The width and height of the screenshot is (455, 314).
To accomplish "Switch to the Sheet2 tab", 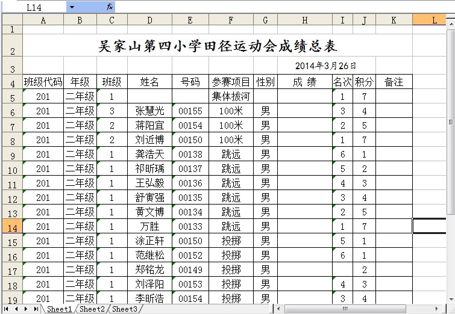I will (x=92, y=309).
